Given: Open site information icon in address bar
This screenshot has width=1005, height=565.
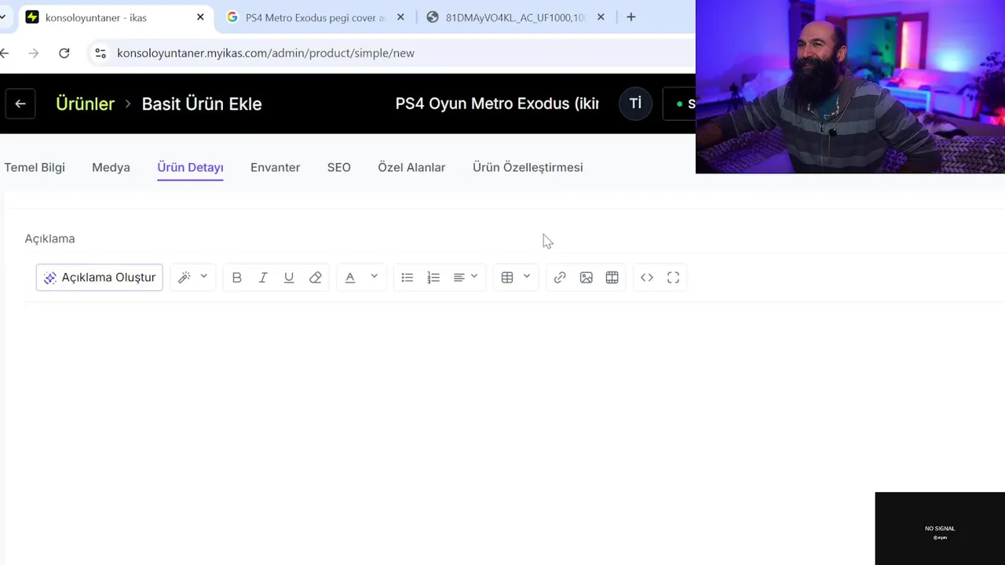Looking at the screenshot, I should click(x=100, y=53).
